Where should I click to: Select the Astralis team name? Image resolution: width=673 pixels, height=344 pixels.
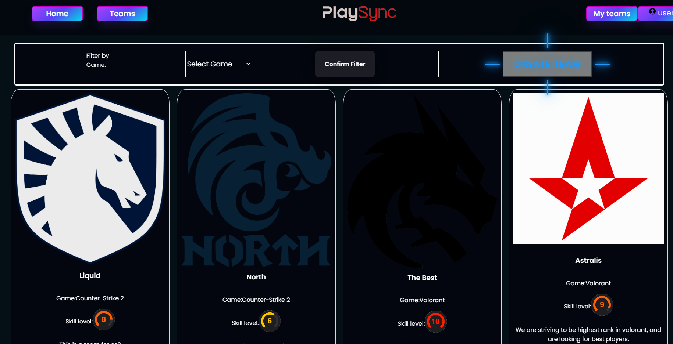[588, 260]
